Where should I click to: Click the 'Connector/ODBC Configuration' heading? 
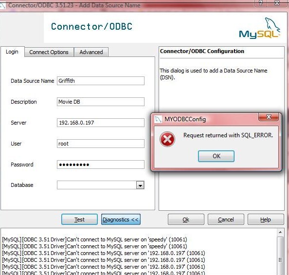(x=202, y=51)
